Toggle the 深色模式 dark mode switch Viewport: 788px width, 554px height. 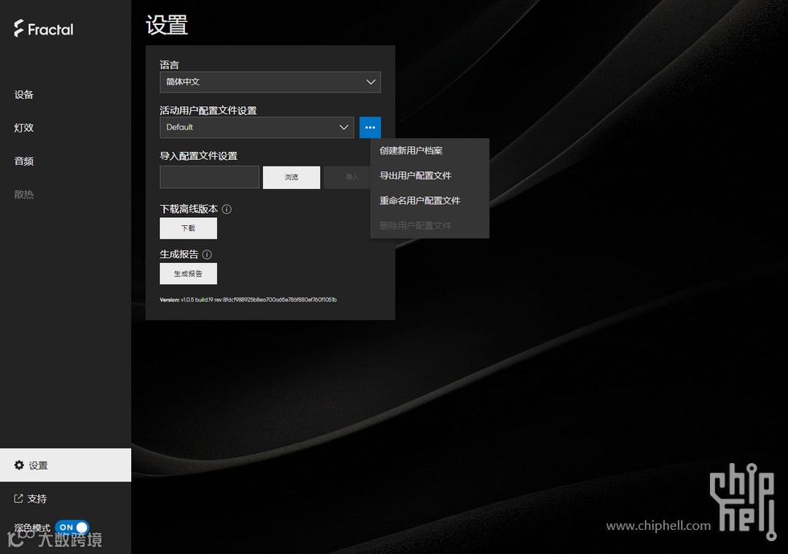(72, 527)
